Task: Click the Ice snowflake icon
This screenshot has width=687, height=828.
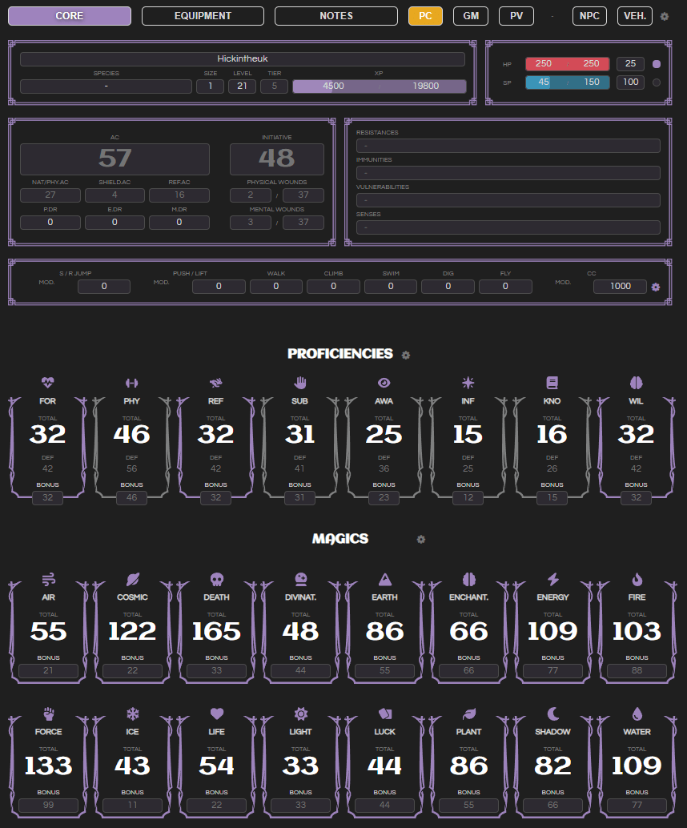Action: (132, 713)
